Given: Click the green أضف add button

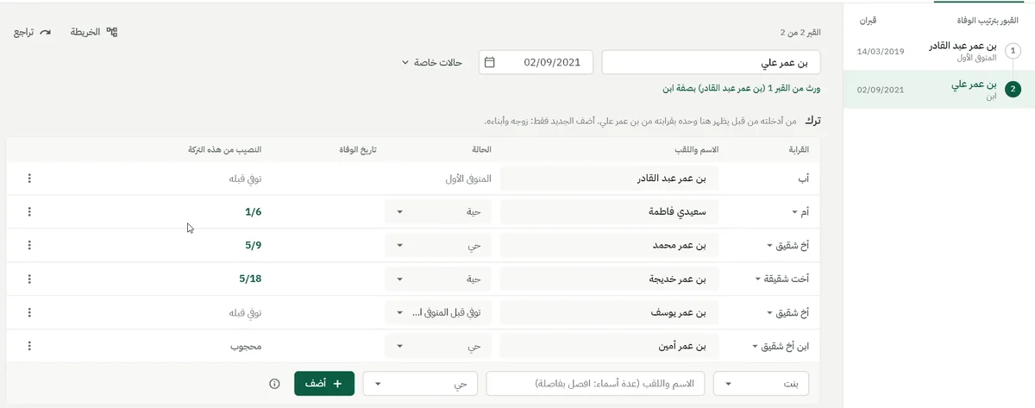Looking at the screenshot, I should [x=324, y=384].
